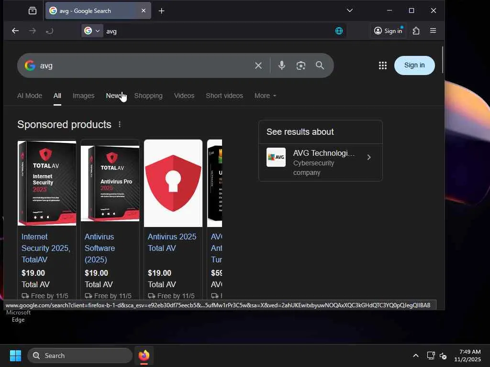
Task: Go back with the back arrow
Action: pos(15,31)
